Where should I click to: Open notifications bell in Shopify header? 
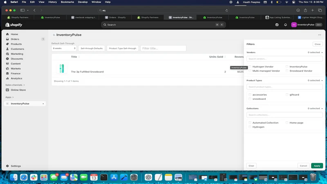(285, 25)
